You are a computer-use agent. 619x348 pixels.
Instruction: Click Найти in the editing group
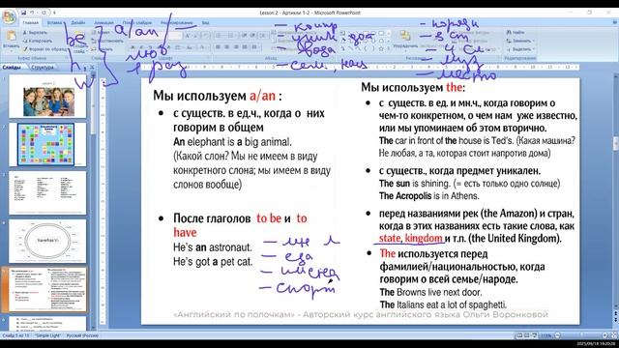516,32
